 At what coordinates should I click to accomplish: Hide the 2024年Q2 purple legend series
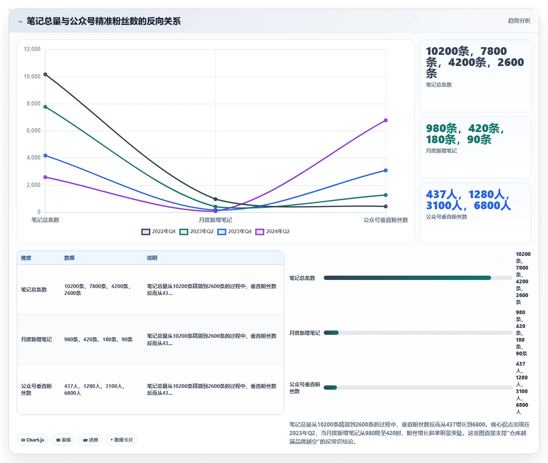click(x=272, y=231)
